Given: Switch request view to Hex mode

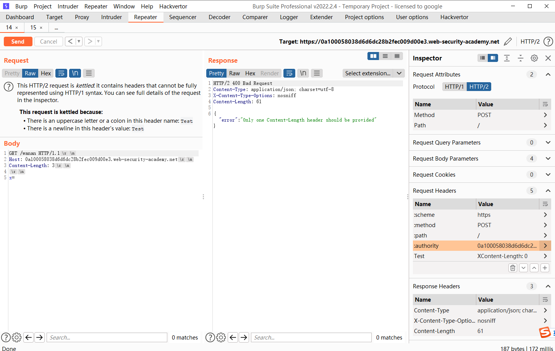Looking at the screenshot, I should pos(45,73).
